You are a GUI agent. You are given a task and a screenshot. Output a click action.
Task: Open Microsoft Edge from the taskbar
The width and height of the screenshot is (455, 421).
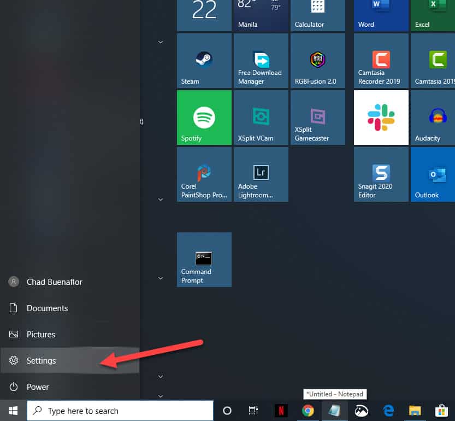coord(388,411)
